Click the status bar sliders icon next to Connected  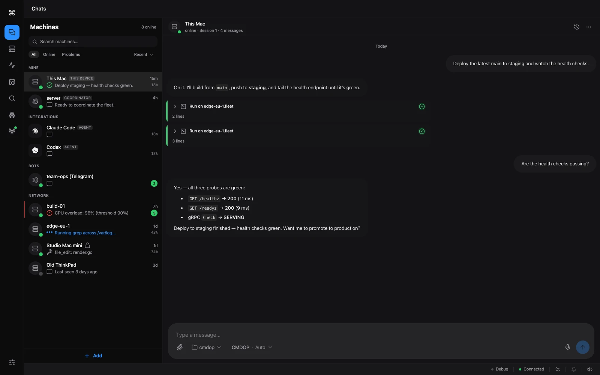(x=558, y=369)
